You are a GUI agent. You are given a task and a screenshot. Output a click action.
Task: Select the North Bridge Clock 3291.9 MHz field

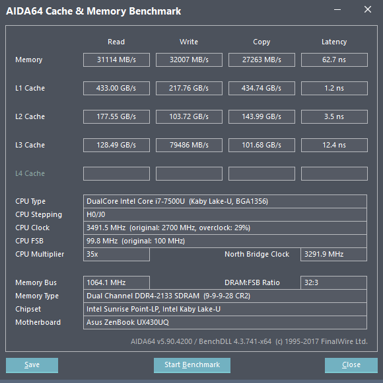tap(333, 254)
